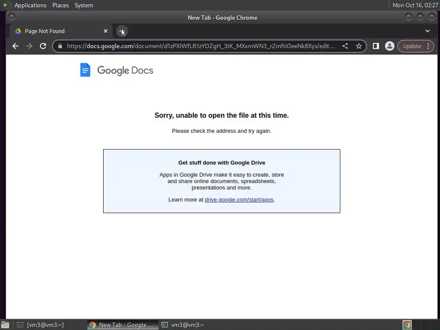Open Chrome three-dot menu
440x330 pixels.
pyautogui.click(x=428, y=46)
